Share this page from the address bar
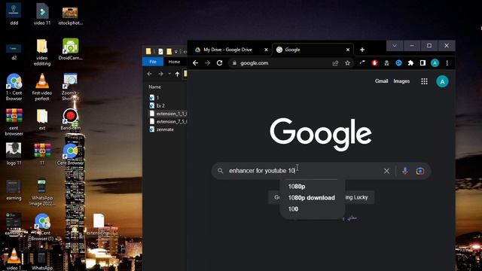 tap(335, 63)
